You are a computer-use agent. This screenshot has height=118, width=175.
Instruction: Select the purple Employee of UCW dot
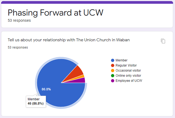[x=113, y=81]
